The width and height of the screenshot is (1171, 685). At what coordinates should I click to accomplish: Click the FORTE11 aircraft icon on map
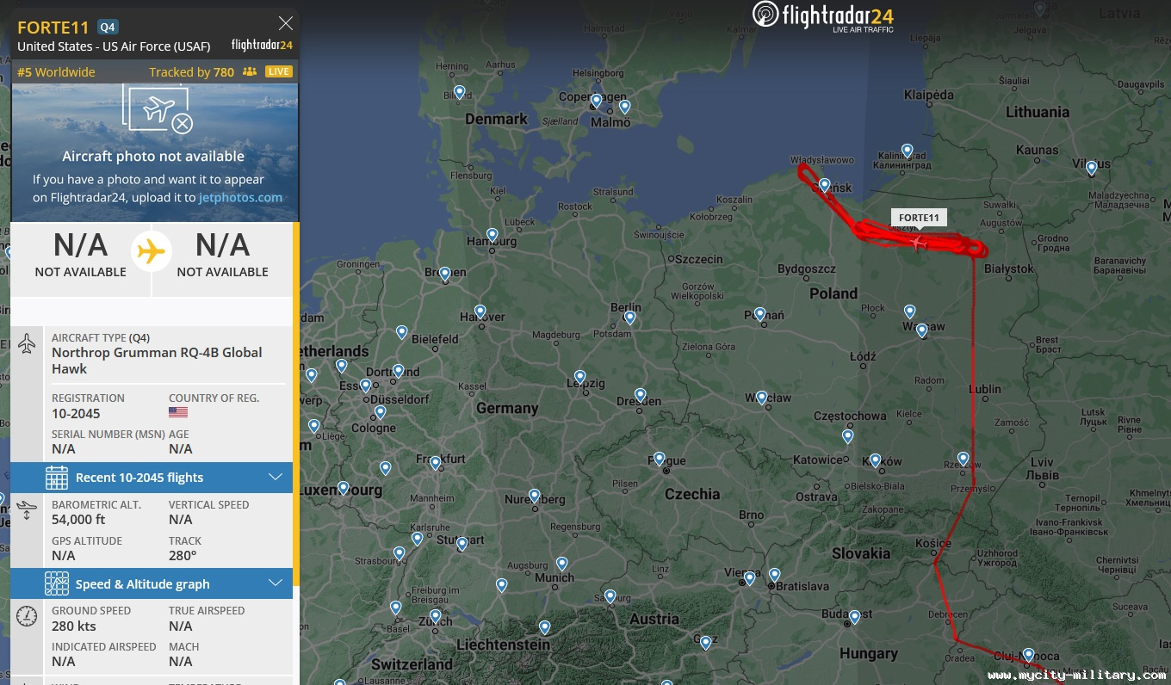[x=919, y=242]
